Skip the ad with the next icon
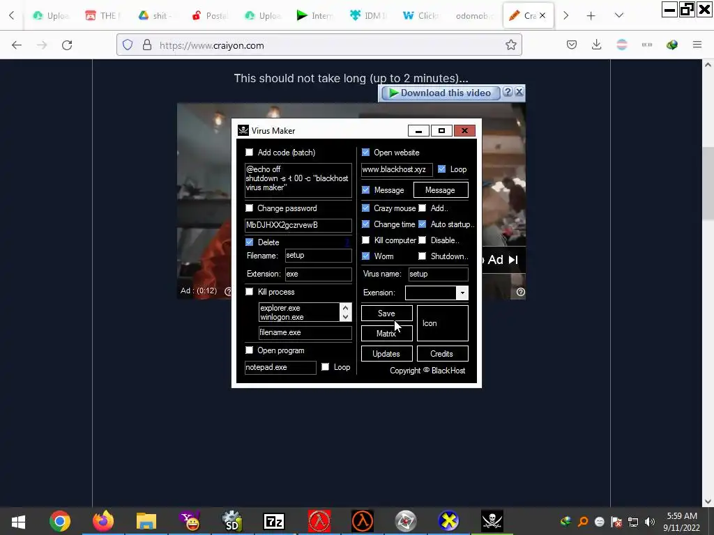The height and width of the screenshot is (535, 714). point(513,260)
